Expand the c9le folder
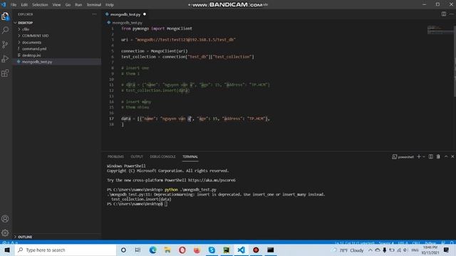 [x=26, y=29]
